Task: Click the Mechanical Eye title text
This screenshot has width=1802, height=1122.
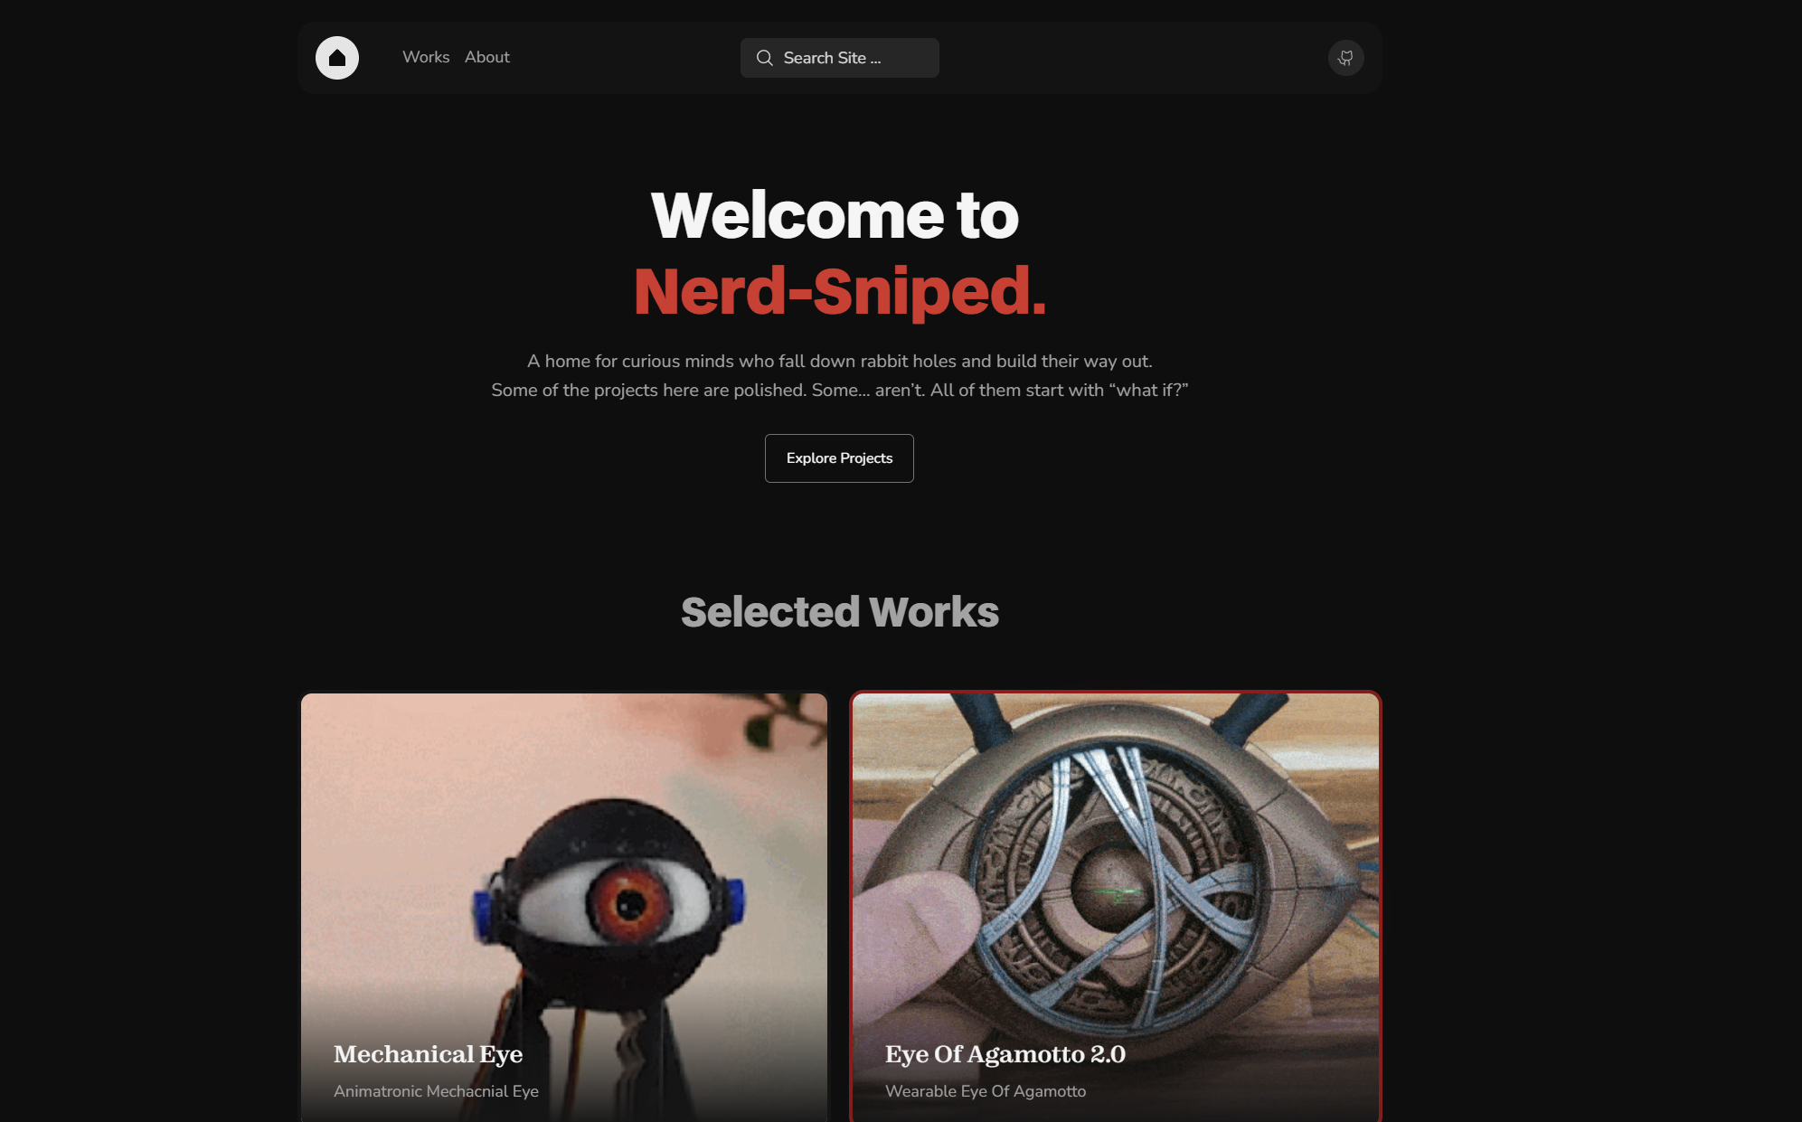Action: coord(428,1054)
